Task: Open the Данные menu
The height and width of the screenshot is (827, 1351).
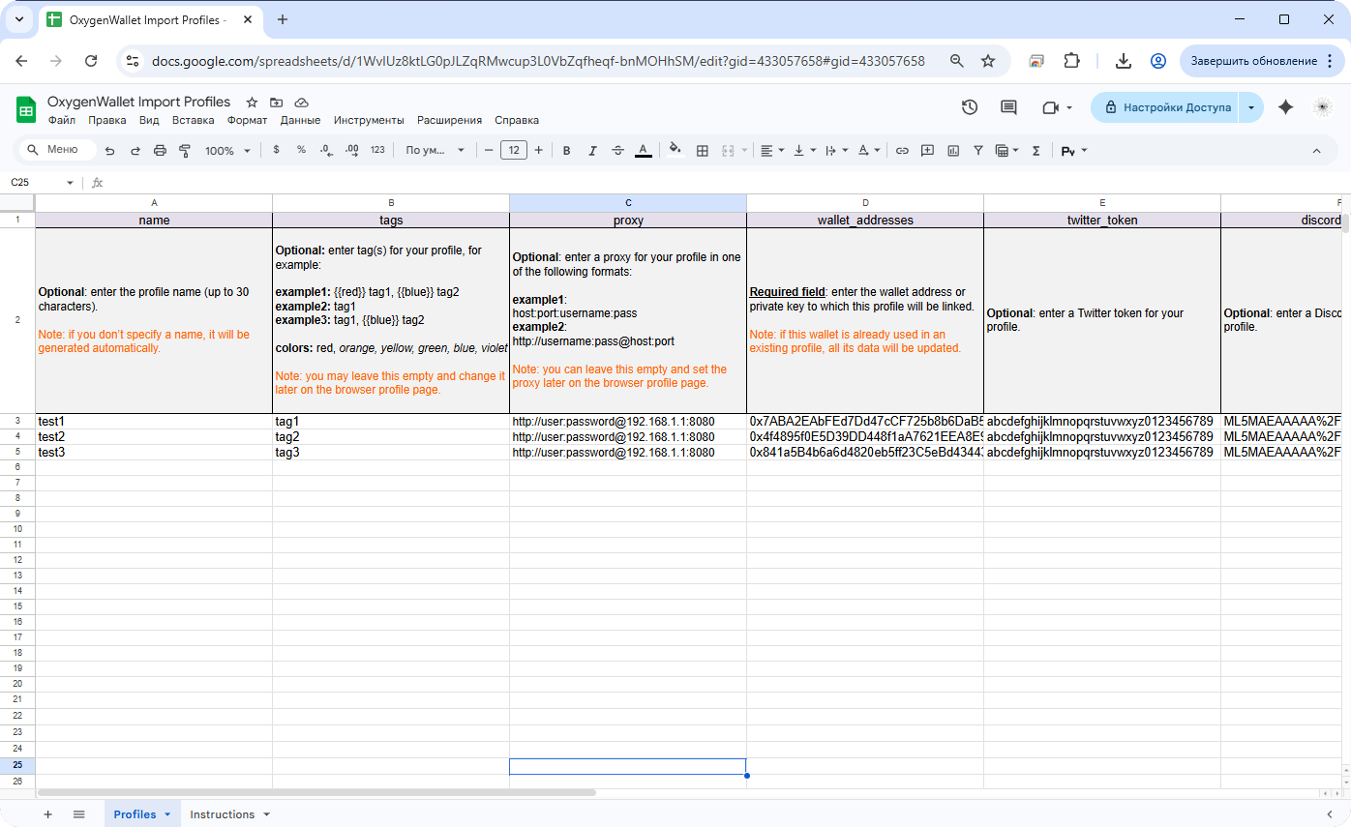Action: coord(300,121)
